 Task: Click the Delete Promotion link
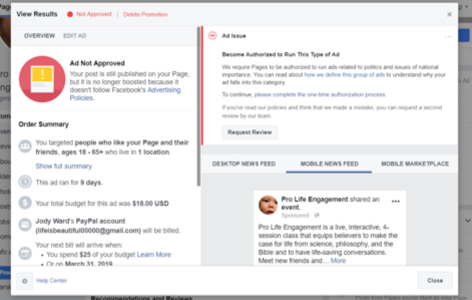click(x=145, y=15)
